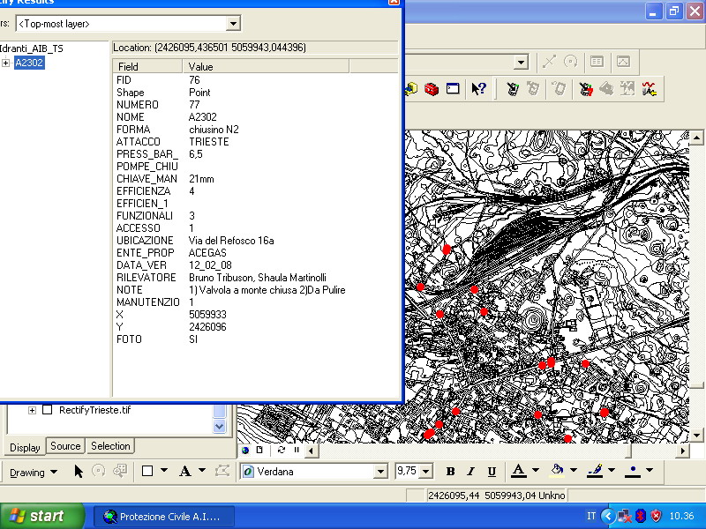Open the Command Line window icon

[x=453, y=88]
